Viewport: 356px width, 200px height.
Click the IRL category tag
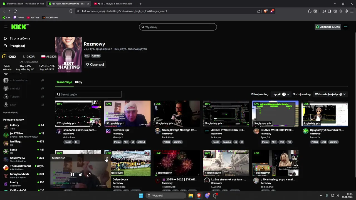tap(87, 56)
